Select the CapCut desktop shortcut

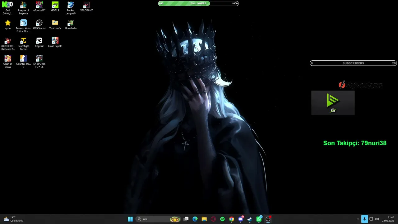point(39,42)
